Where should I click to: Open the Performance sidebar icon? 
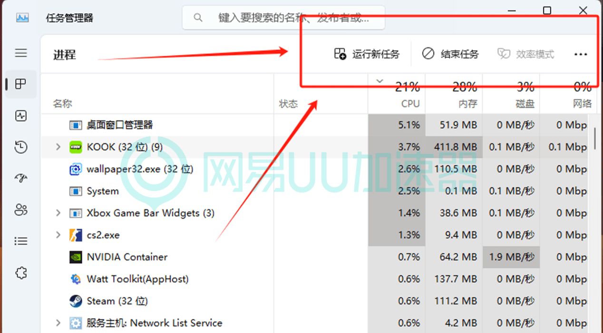point(21,116)
